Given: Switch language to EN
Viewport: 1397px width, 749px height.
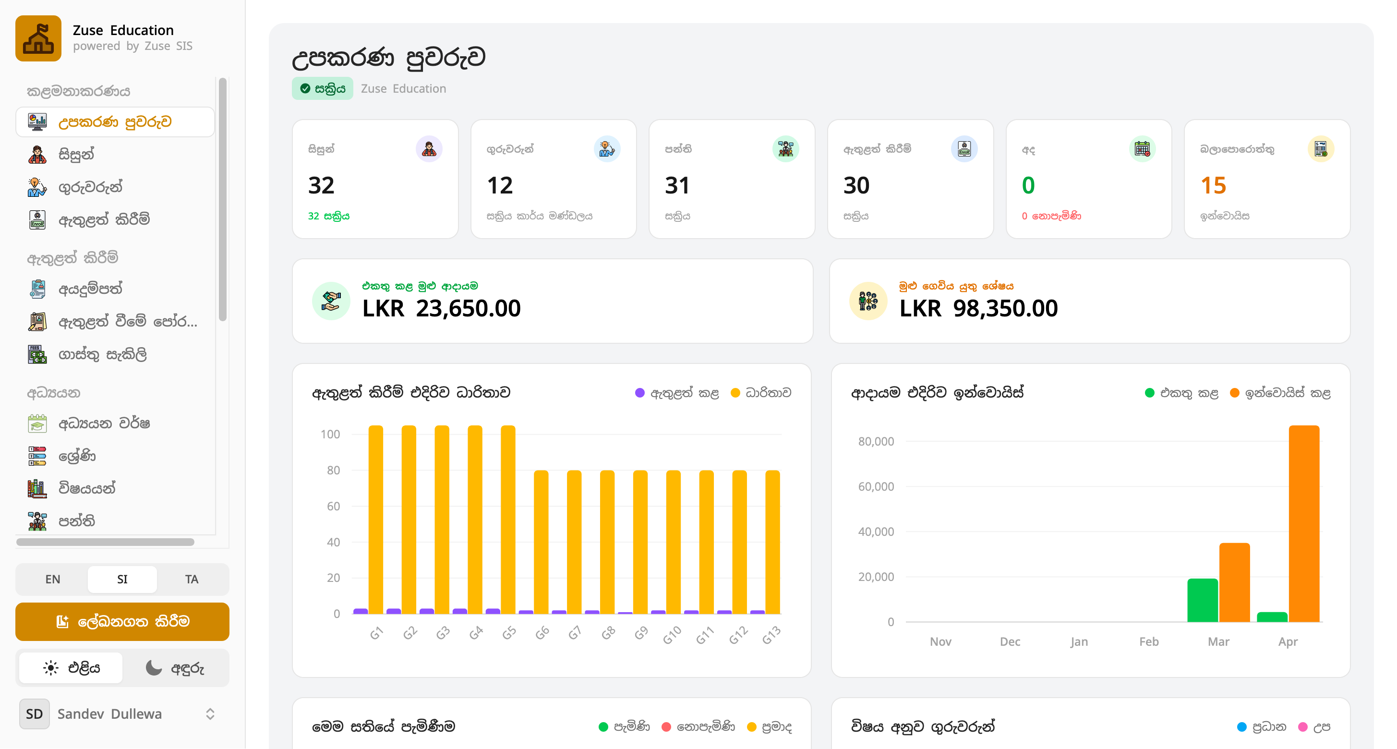Looking at the screenshot, I should (53, 579).
